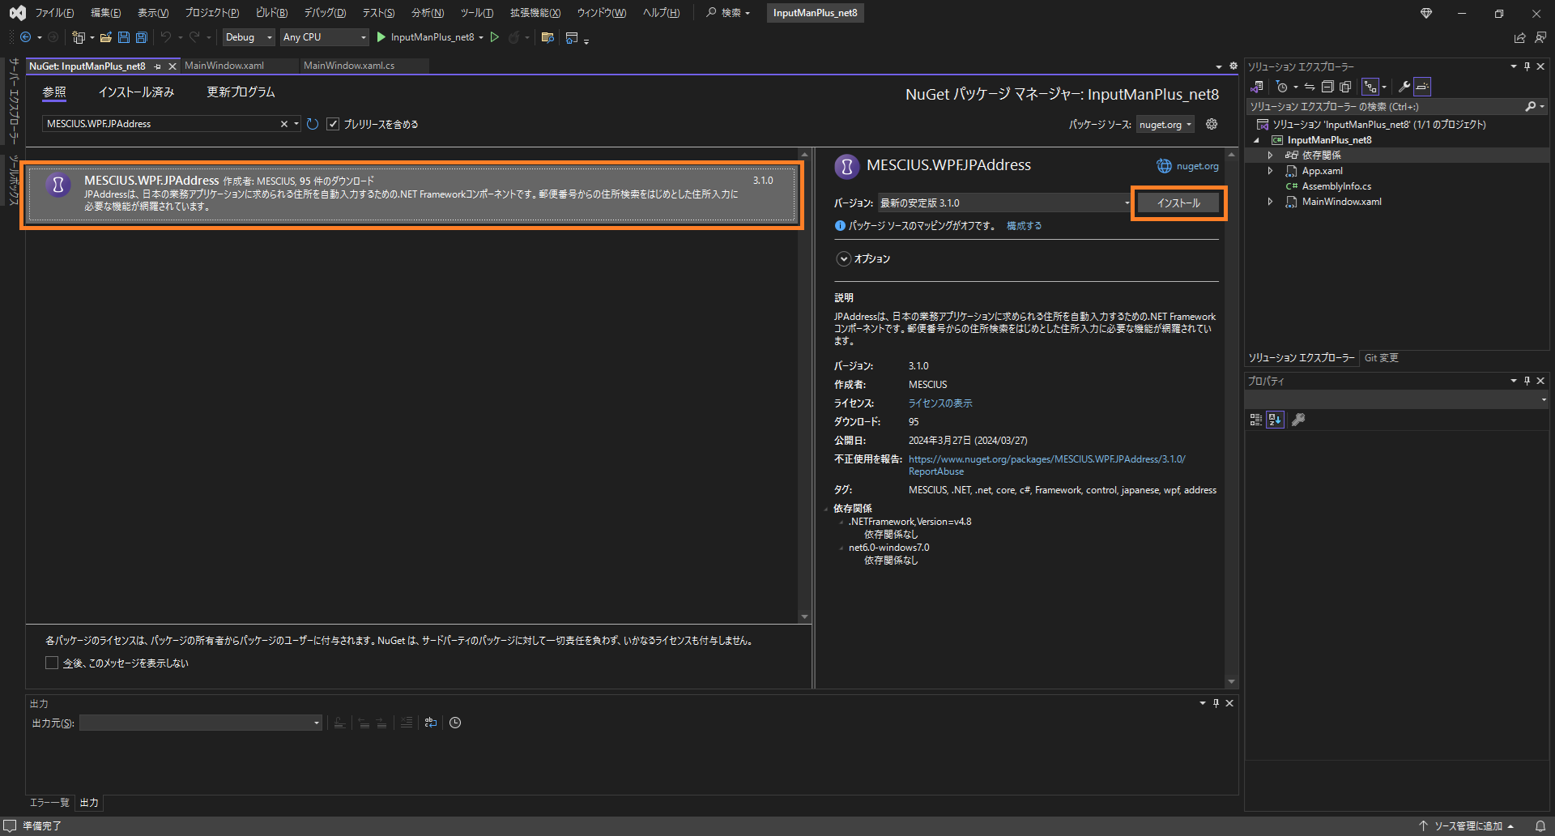1555x836 pixels.
Task: Open the ビルド menu
Action: pyautogui.click(x=271, y=13)
